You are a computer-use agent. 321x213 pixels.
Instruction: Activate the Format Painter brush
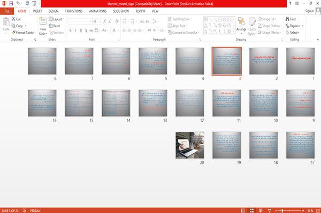coord(23,33)
